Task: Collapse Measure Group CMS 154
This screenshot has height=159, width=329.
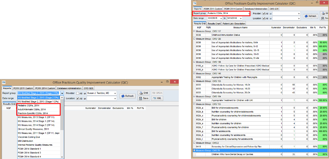Action: (x=194, y=97)
